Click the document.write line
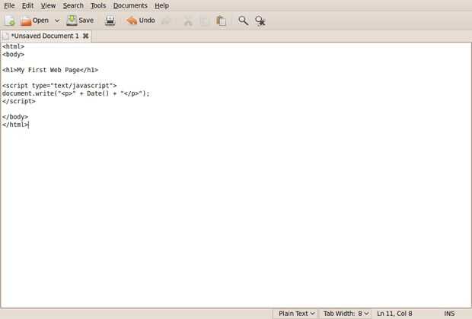The height and width of the screenshot is (319, 472). [75, 93]
